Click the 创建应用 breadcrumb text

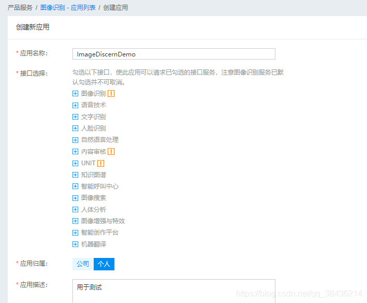(x=115, y=7)
